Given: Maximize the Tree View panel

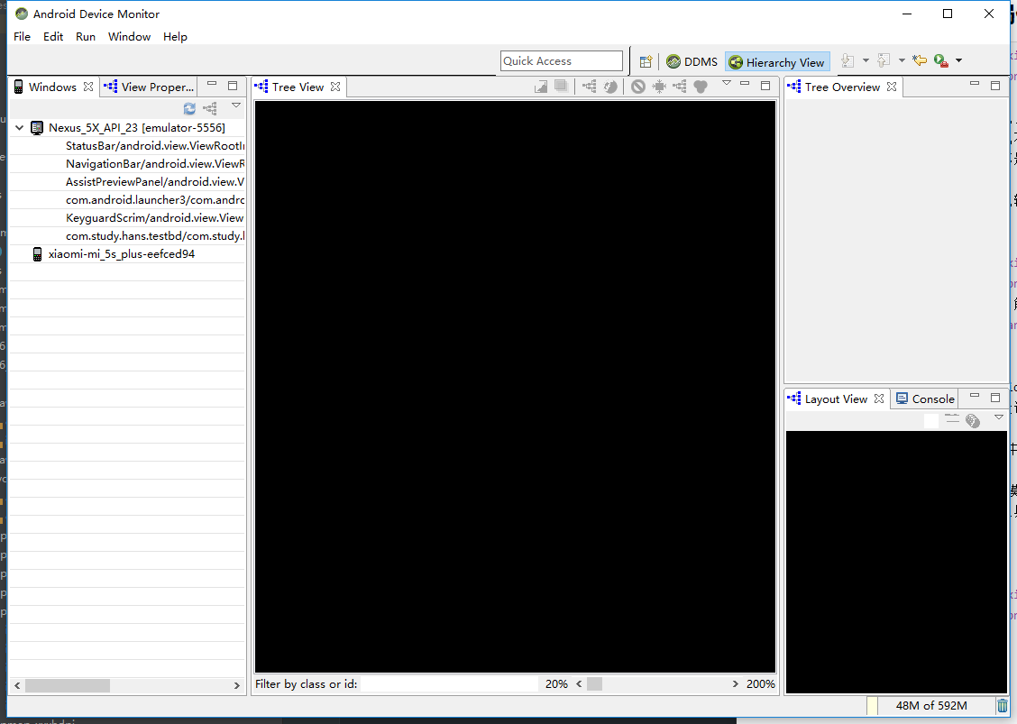Looking at the screenshot, I should click(x=765, y=86).
